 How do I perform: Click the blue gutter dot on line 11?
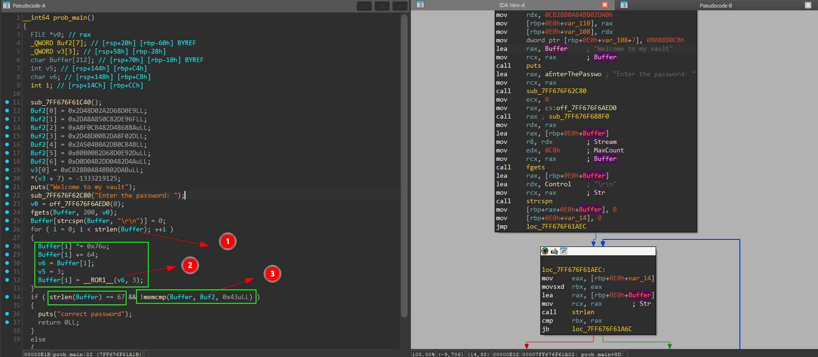click(x=7, y=102)
